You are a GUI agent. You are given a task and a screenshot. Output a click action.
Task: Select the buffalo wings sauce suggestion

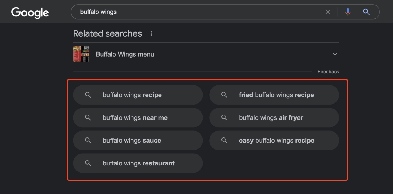click(138, 141)
